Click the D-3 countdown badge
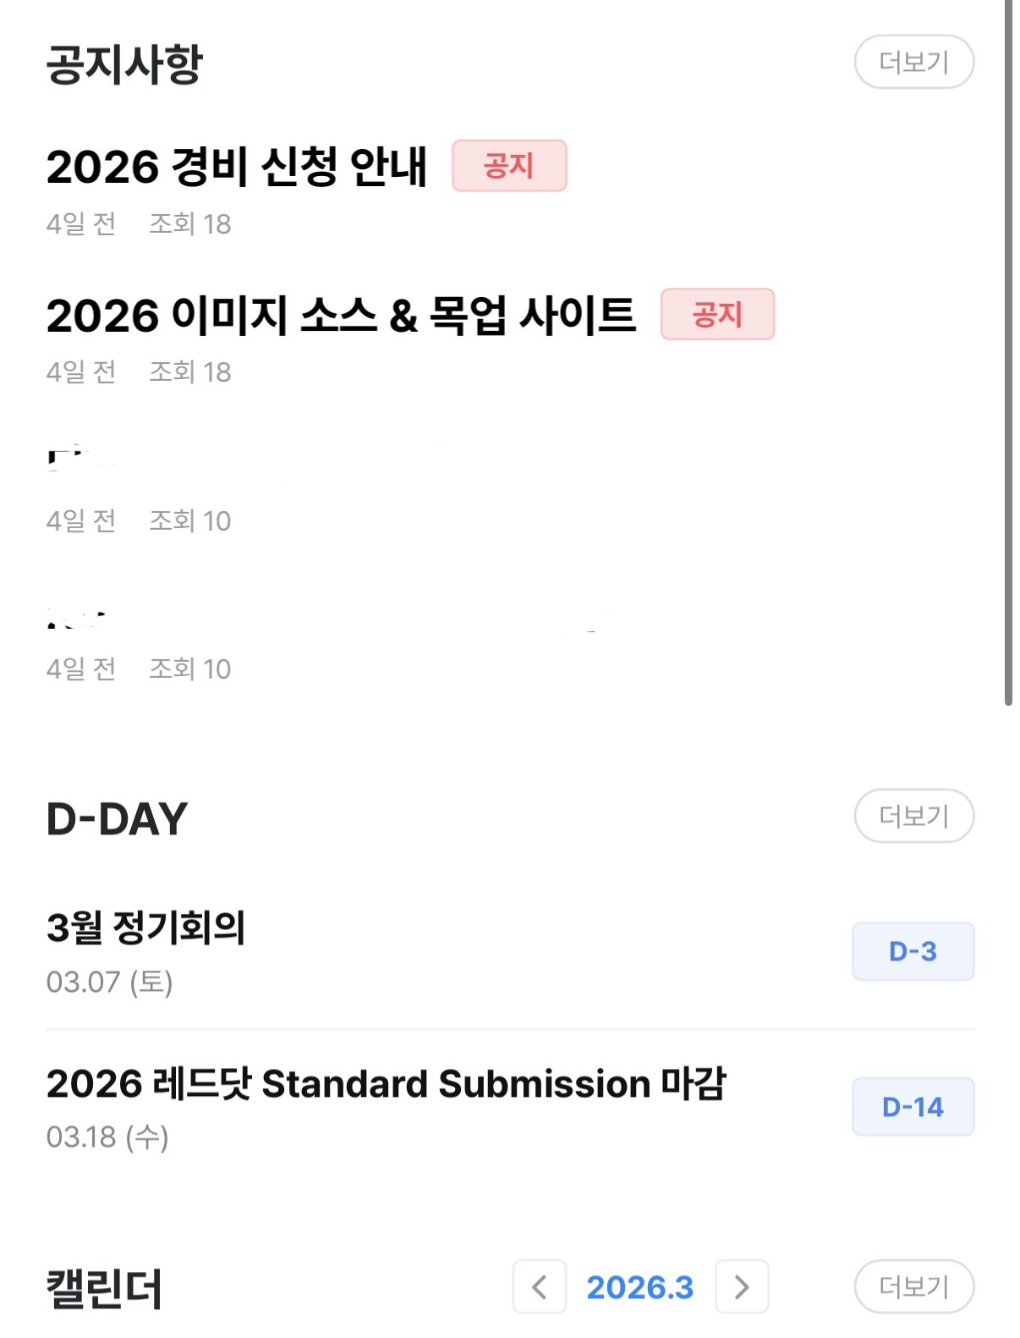The height and width of the screenshot is (1338, 1020). click(913, 951)
